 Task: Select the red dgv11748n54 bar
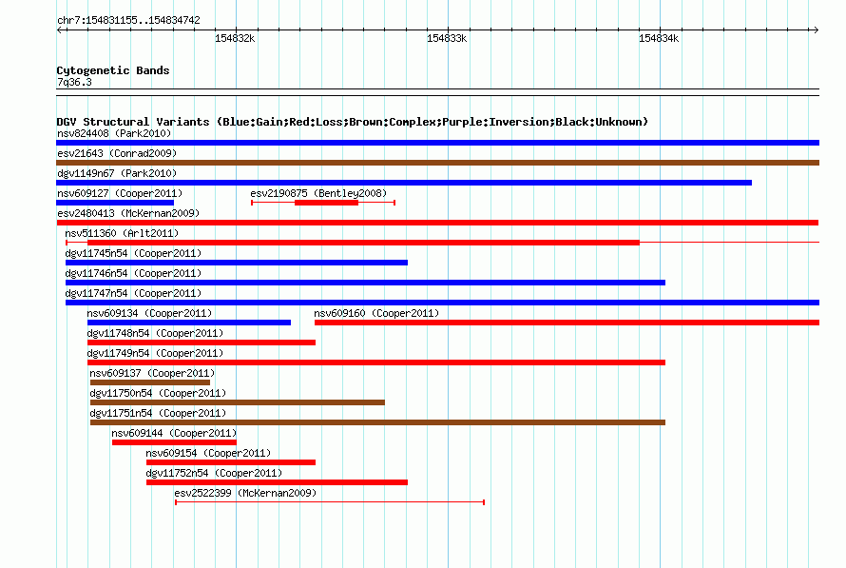[202, 343]
